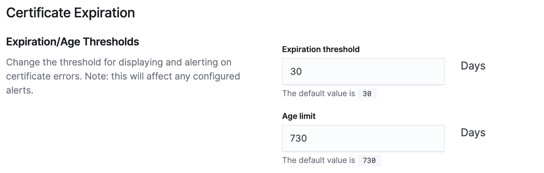
Task: Click the "Expiration threshold" field label
Action: pos(321,49)
